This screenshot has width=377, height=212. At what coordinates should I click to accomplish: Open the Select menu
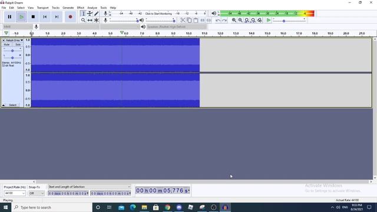pos(21,8)
